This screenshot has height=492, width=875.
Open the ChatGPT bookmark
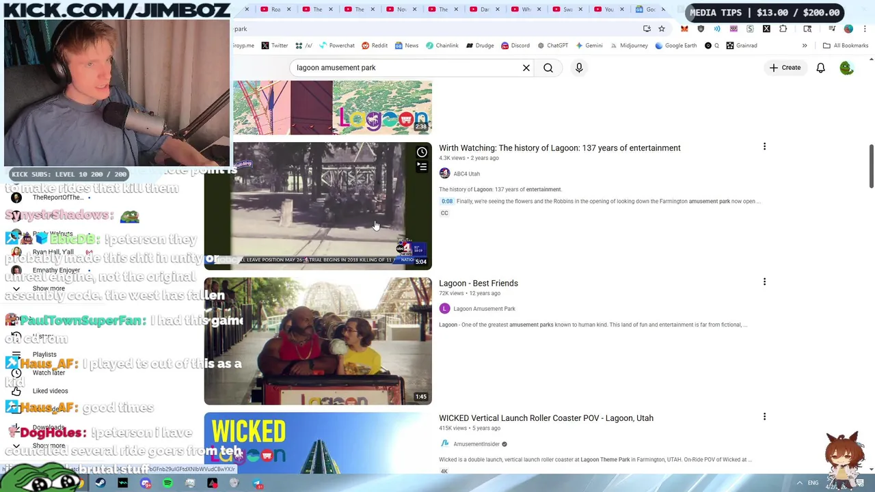[x=553, y=46]
